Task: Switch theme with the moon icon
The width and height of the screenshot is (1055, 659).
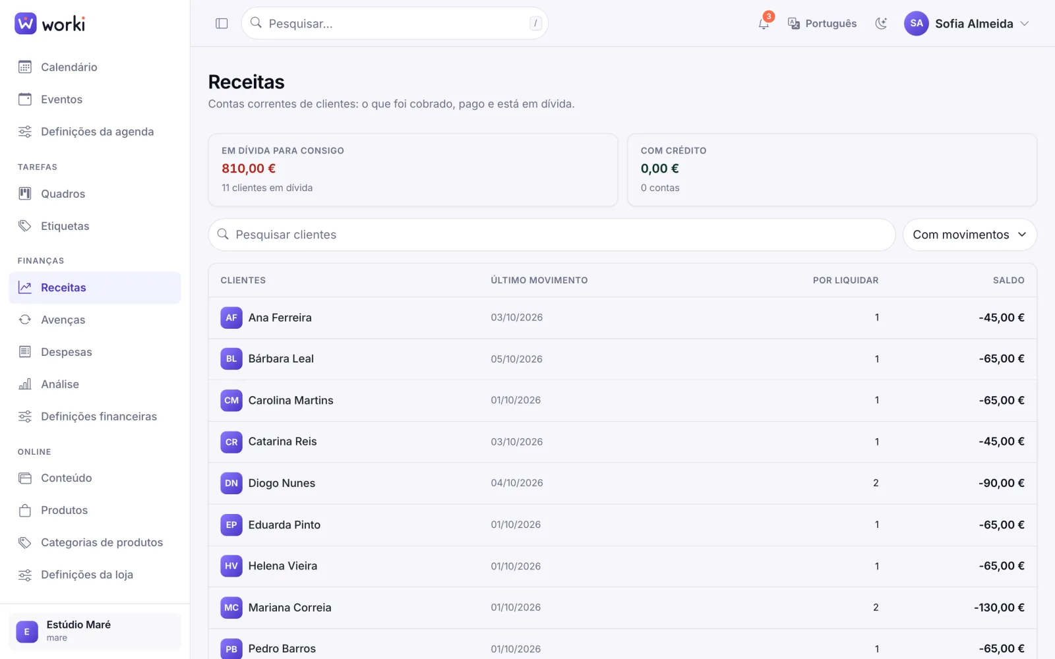Action: click(881, 24)
